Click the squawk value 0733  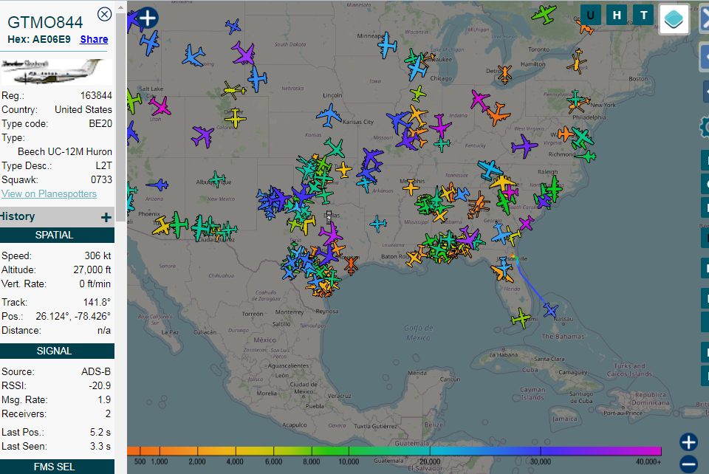tap(101, 180)
